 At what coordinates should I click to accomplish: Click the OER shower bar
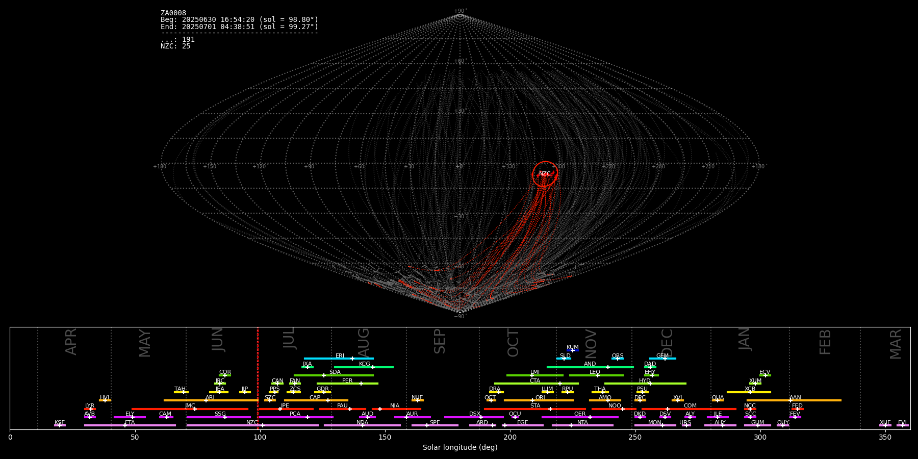[x=580, y=417]
